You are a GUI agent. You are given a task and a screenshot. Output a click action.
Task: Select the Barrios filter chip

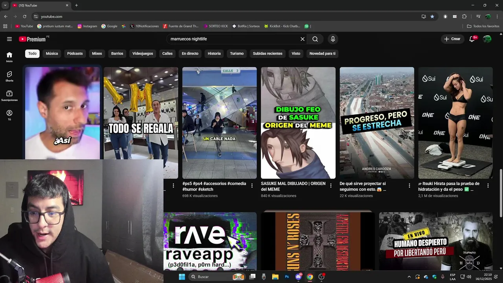pos(117,53)
